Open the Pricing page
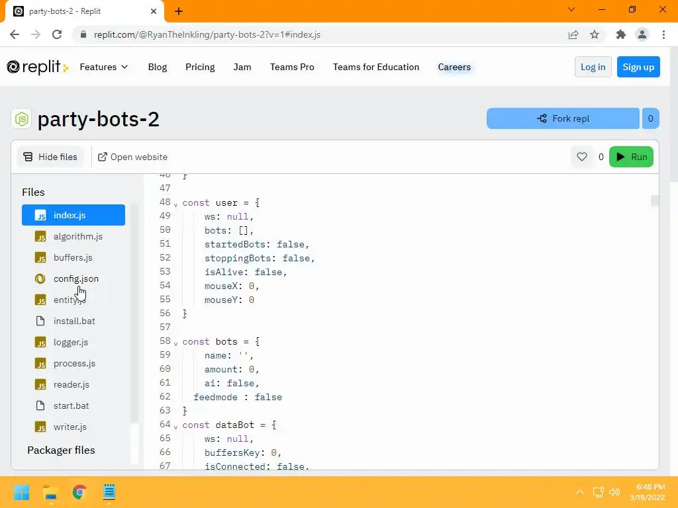The height and width of the screenshot is (508, 678). tap(200, 67)
